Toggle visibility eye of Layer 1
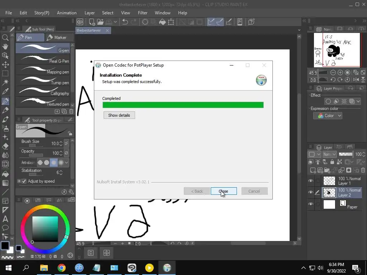 pos(311,180)
